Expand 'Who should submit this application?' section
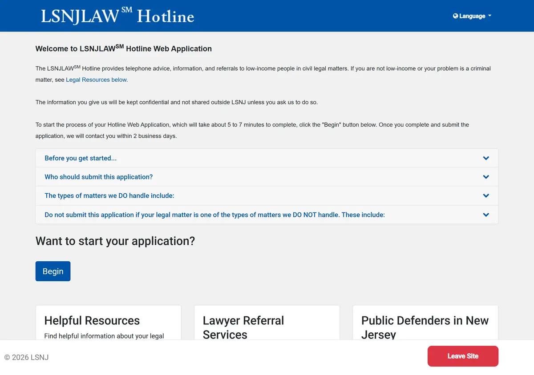 click(x=267, y=177)
